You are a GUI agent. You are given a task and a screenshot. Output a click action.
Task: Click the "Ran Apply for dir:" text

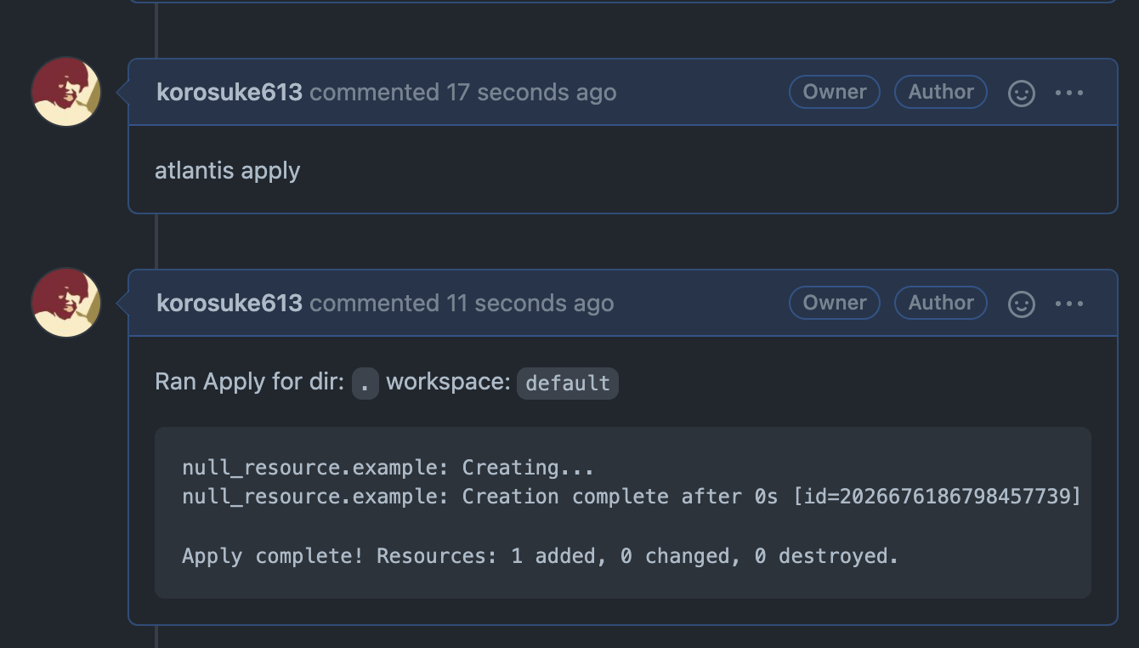[249, 383]
